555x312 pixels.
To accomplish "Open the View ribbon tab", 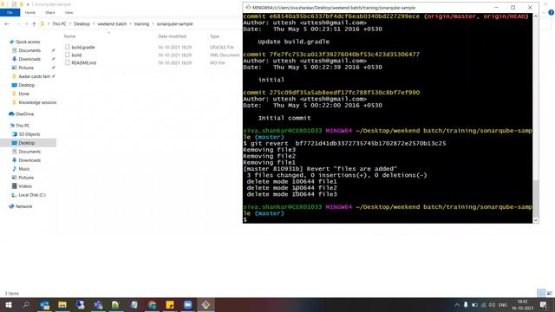I will click(x=69, y=12).
